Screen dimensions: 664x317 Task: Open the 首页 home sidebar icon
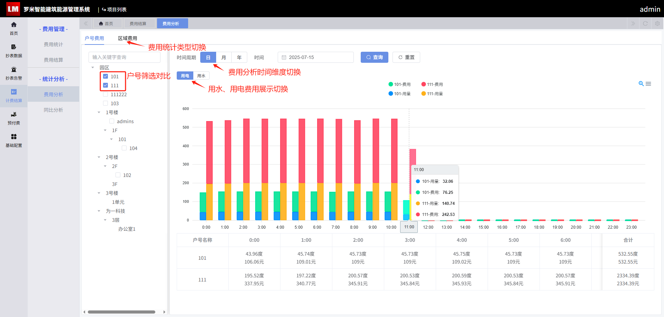14,28
